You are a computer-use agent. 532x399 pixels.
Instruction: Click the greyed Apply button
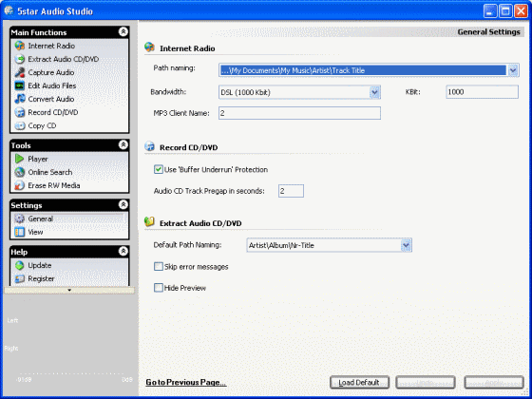[494, 382]
